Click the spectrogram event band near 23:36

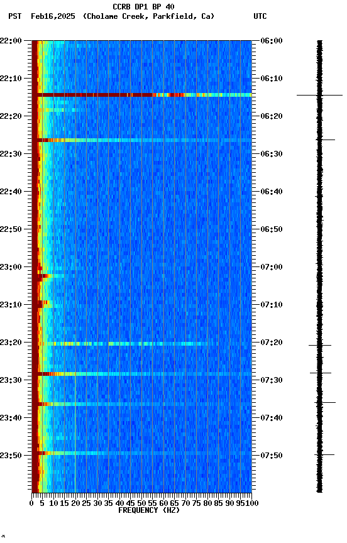tap(141, 404)
